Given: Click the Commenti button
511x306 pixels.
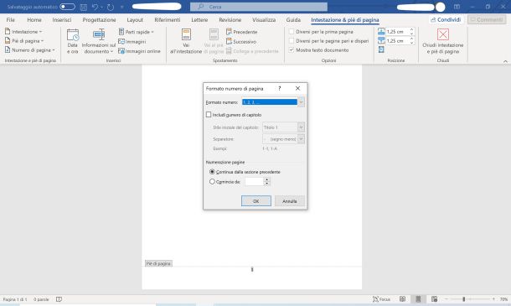Looking at the screenshot, I should pyautogui.click(x=487, y=19).
